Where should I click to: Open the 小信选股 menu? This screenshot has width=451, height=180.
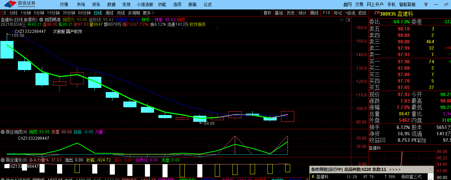145,4
